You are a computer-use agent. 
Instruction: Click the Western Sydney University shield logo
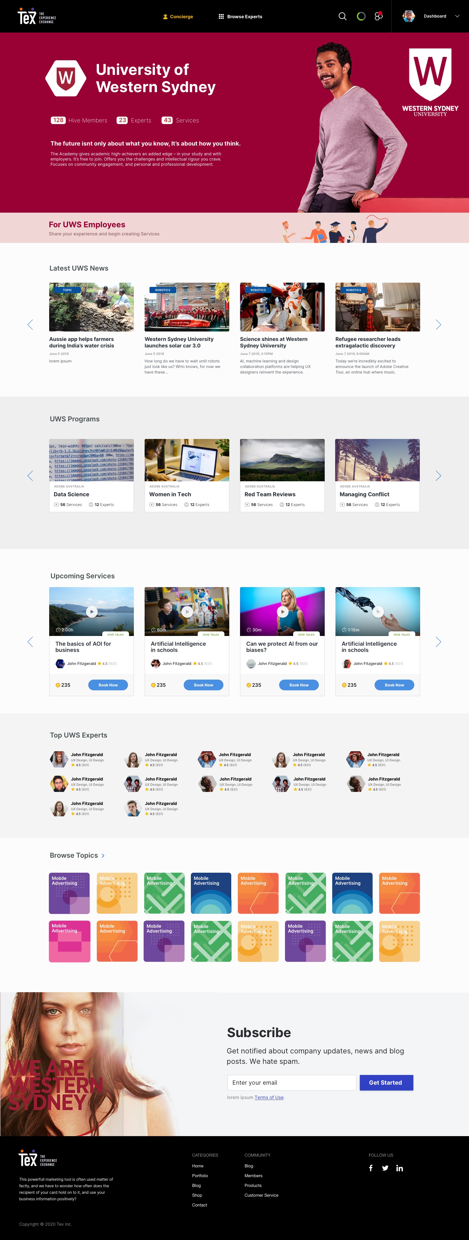430,82
